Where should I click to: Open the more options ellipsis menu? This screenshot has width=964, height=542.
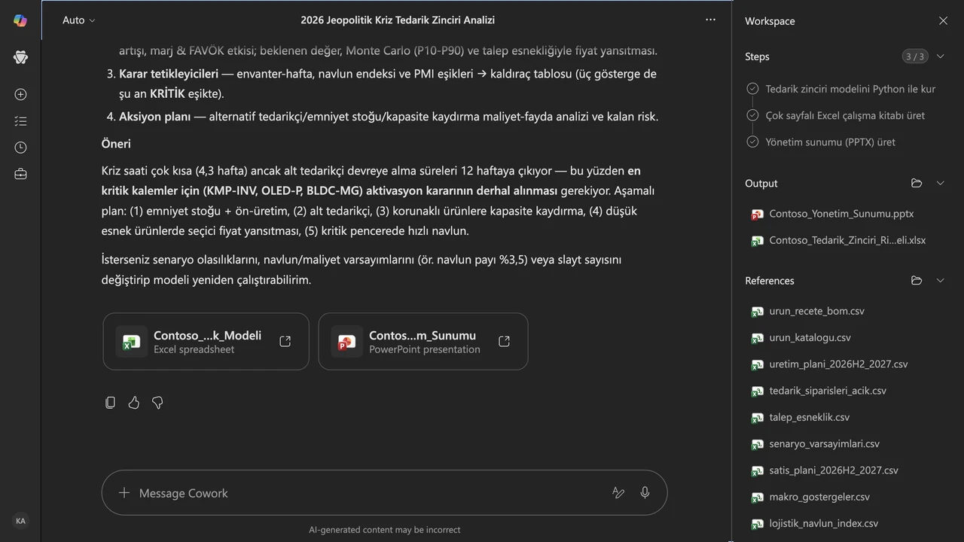click(x=710, y=20)
